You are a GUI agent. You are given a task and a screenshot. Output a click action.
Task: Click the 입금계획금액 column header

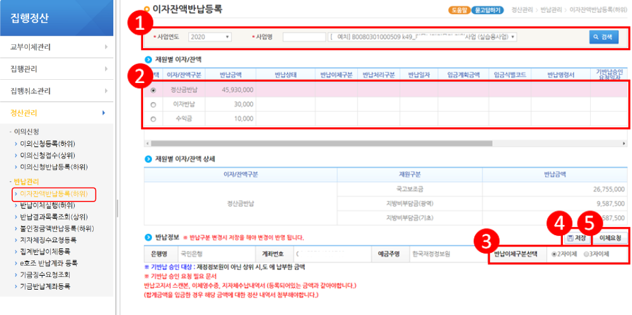point(464,75)
